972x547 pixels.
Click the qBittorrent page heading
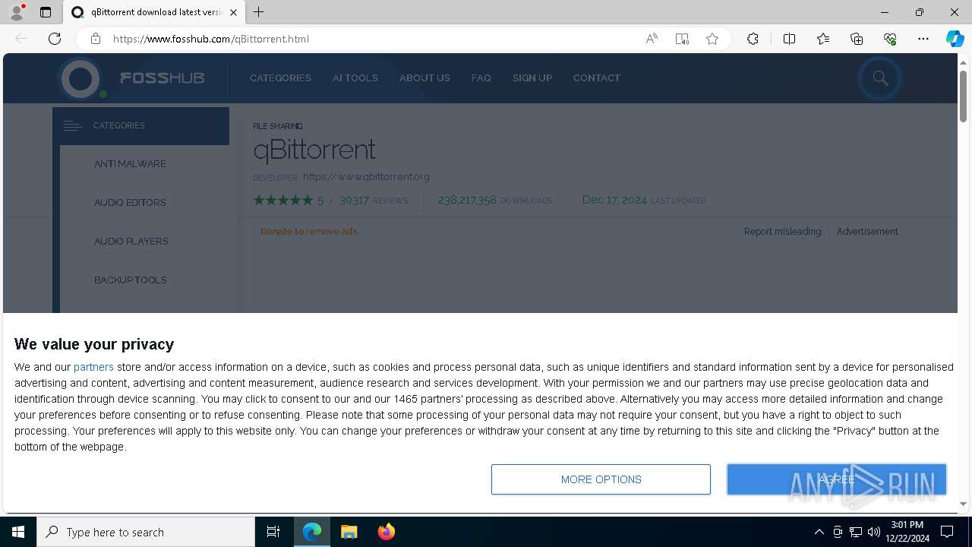click(314, 150)
